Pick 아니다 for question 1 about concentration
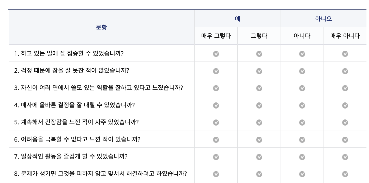The width and height of the screenshot is (369, 183). click(302, 54)
